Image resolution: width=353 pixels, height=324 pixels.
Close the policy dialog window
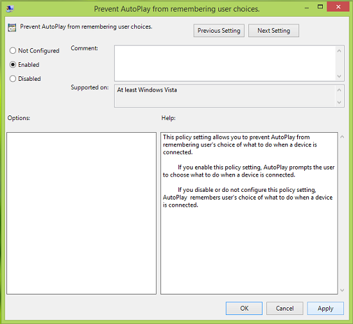pos(338,7)
